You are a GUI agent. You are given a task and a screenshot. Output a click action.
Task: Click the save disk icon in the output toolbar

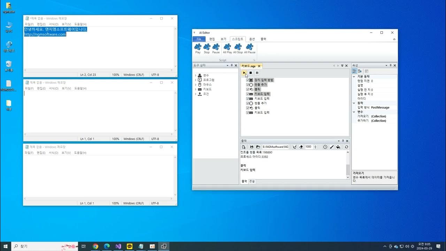tap(252, 147)
